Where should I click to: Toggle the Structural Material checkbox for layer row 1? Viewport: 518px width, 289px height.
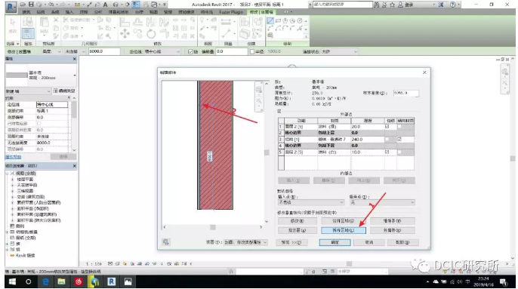pos(399,127)
